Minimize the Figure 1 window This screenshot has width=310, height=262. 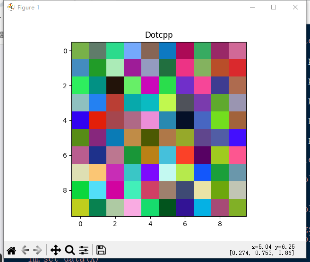[252, 7]
